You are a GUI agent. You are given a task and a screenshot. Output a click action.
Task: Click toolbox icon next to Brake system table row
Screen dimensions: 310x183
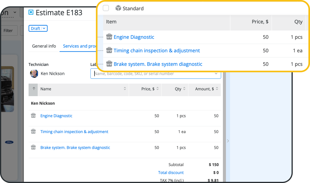[x=33, y=148]
